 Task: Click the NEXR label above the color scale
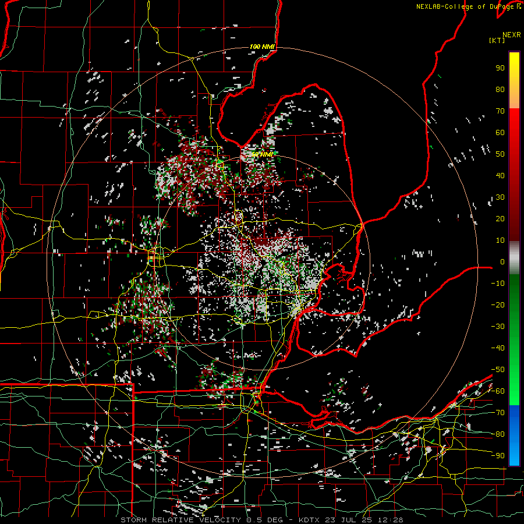tap(511, 35)
